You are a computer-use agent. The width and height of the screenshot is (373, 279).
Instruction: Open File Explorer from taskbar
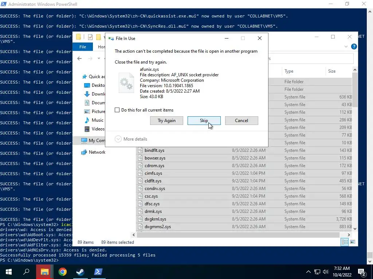(44, 272)
